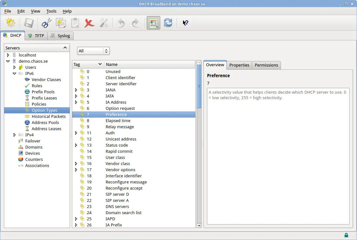The width and height of the screenshot is (357, 240).
Task: Click the option list scroll down arrow
Action: pyautogui.click(x=199, y=225)
